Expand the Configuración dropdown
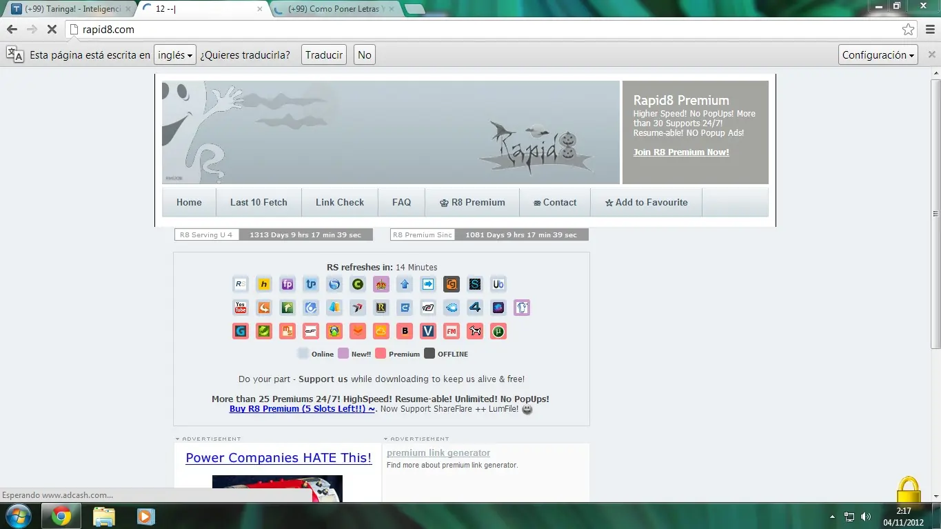 click(879, 55)
